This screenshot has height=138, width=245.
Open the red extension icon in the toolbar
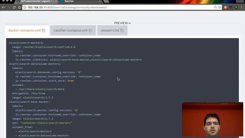tap(225, 7)
